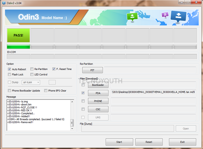Click the 'All threads completed' log line

tap(36, 119)
